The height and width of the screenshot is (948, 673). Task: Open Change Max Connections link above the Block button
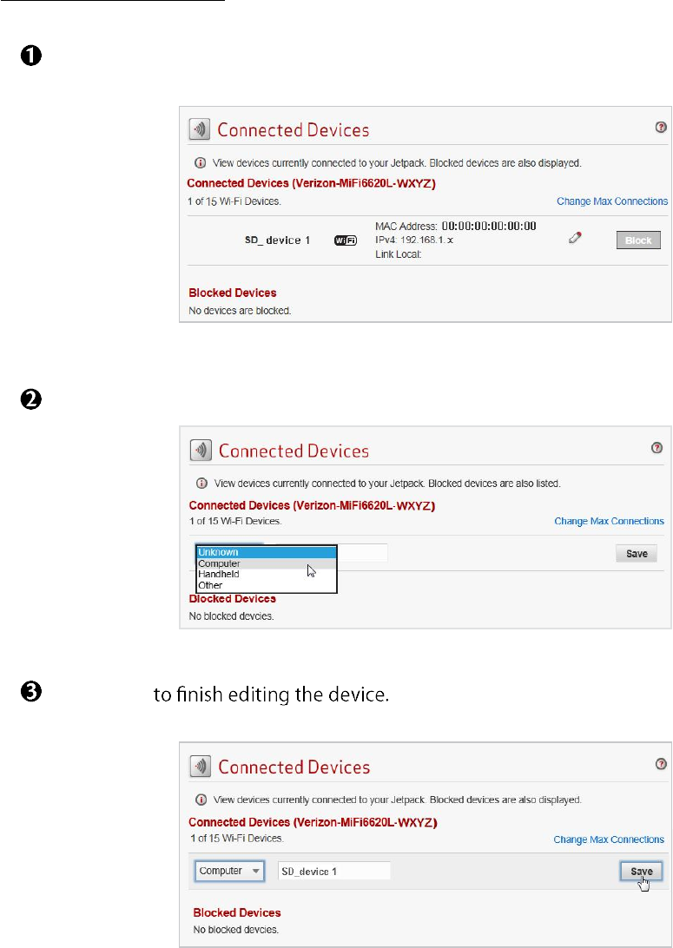(612, 201)
